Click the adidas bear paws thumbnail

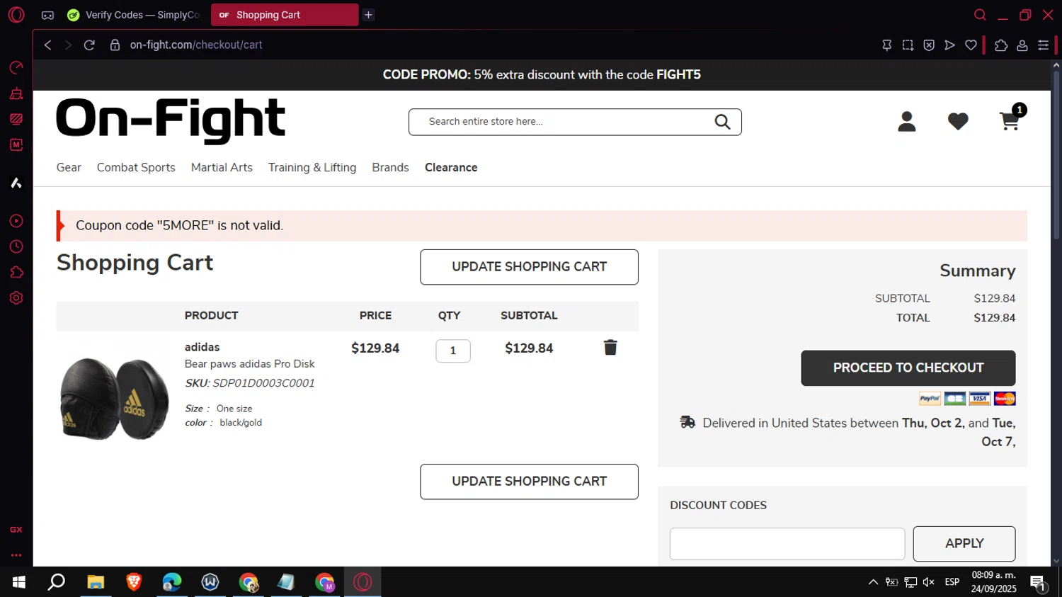pyautogui.click(x=115, y=398)
